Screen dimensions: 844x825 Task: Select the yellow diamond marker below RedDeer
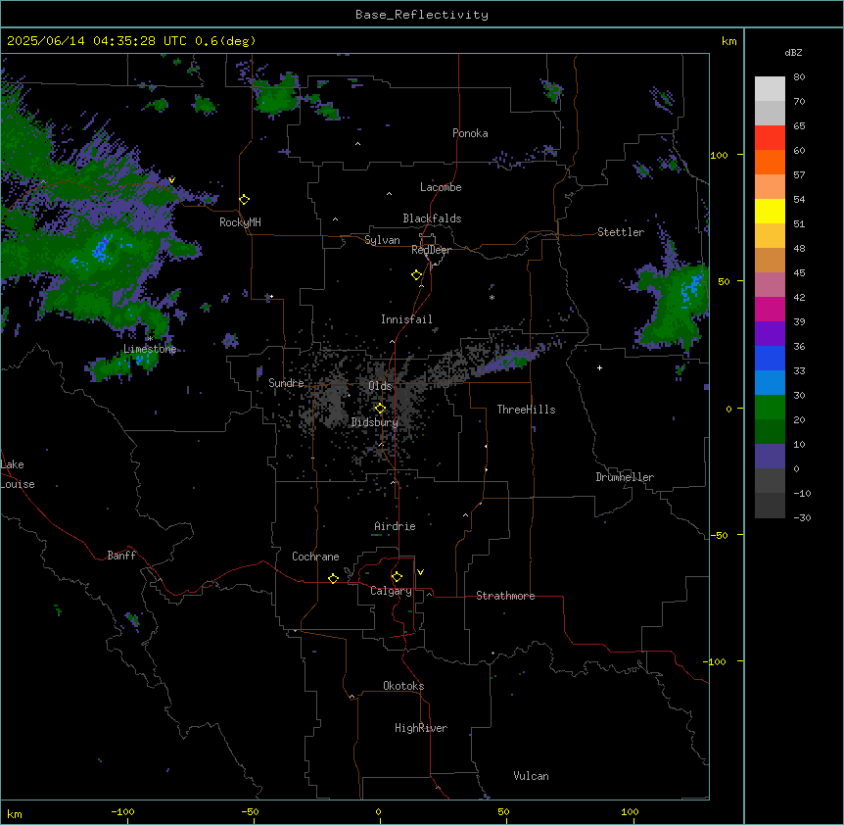pyautogui.click(x=417, y=275)
